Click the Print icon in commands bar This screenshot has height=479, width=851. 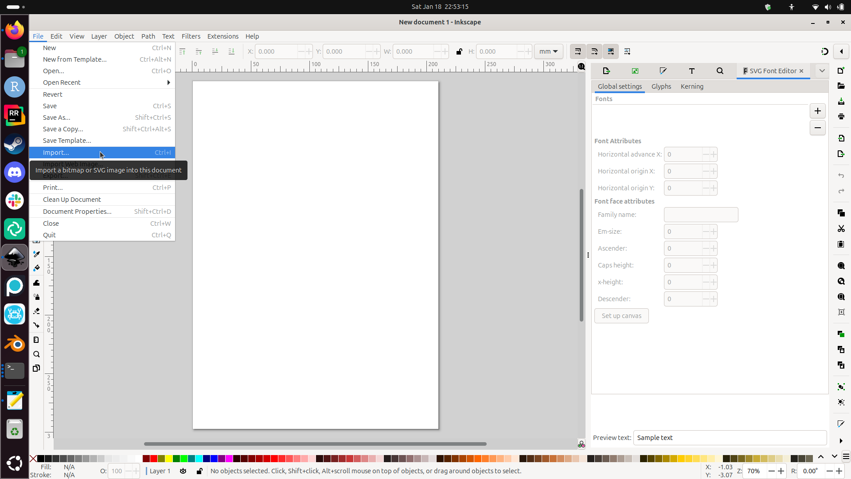(841, 117)
